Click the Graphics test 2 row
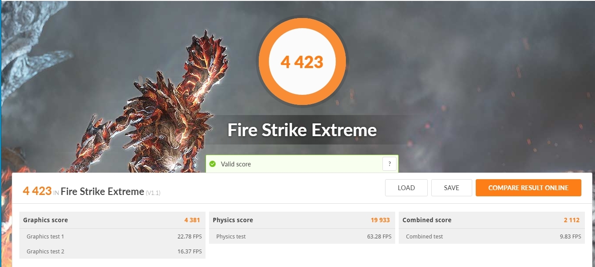 pos(112,251)
